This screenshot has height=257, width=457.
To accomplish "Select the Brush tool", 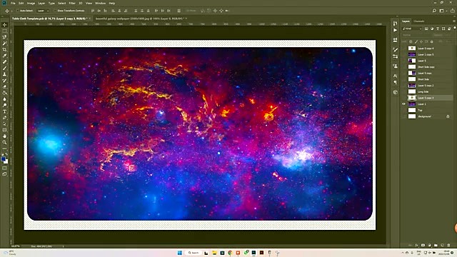I will 4,69.
